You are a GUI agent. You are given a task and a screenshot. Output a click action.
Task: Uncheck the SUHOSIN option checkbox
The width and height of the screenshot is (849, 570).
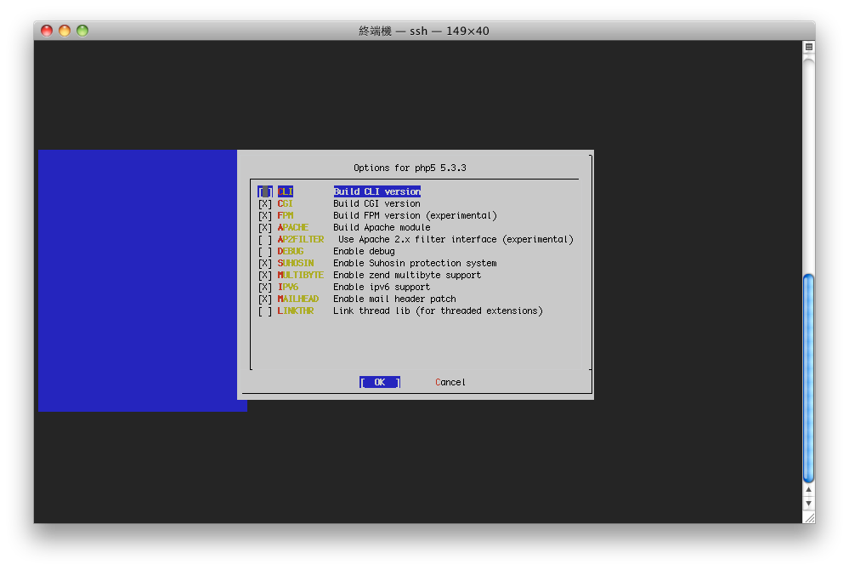coord(265,264)
